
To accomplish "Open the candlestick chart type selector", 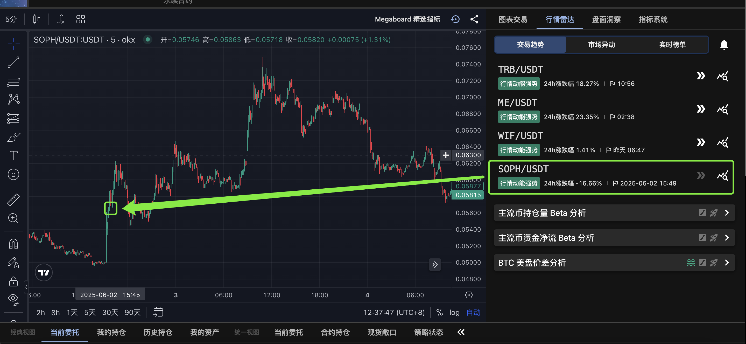I will click(37, 19).
